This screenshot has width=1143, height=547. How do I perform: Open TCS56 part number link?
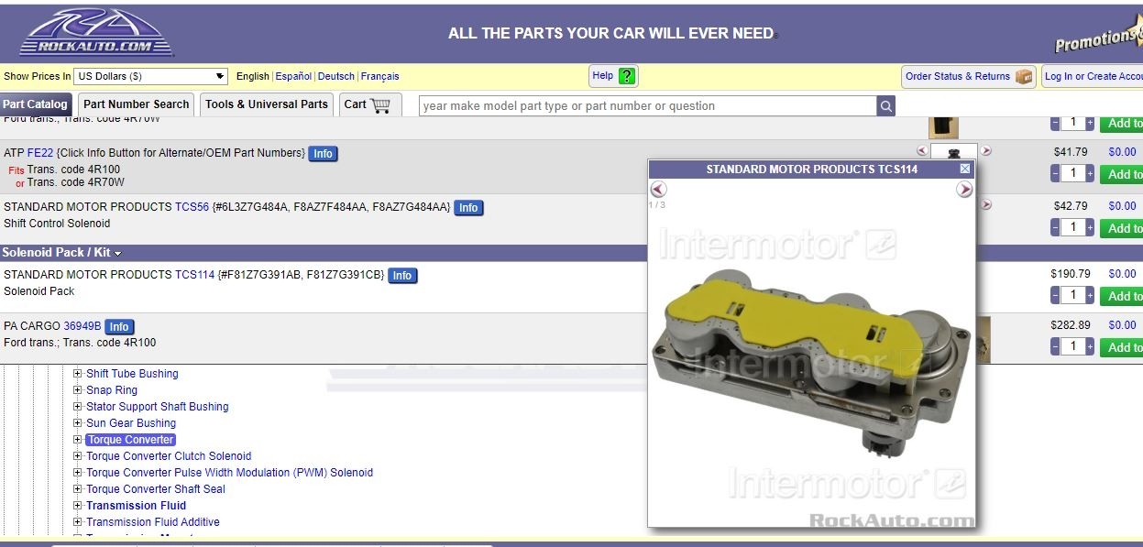(192, 207)
